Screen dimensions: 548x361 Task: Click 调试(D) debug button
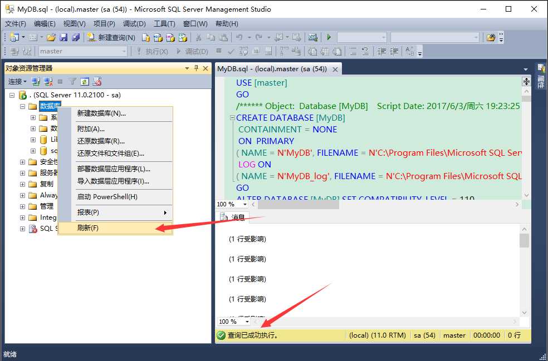(x=192, y=51)
